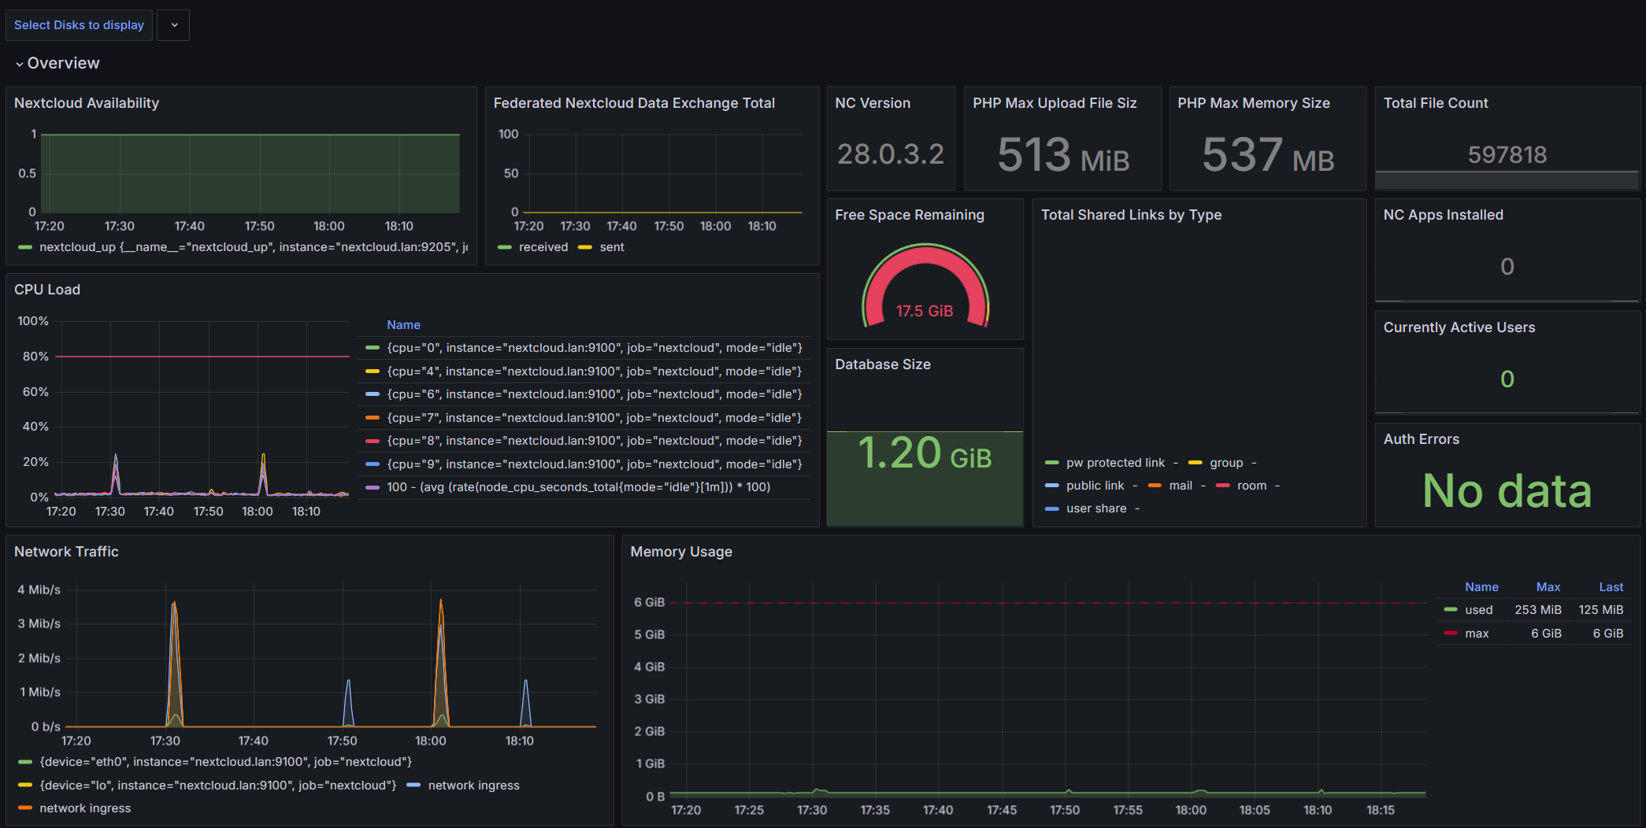1646x828 pixels.
Task: Open Currently Active Users panel title
Action: tap(1459, 327)
